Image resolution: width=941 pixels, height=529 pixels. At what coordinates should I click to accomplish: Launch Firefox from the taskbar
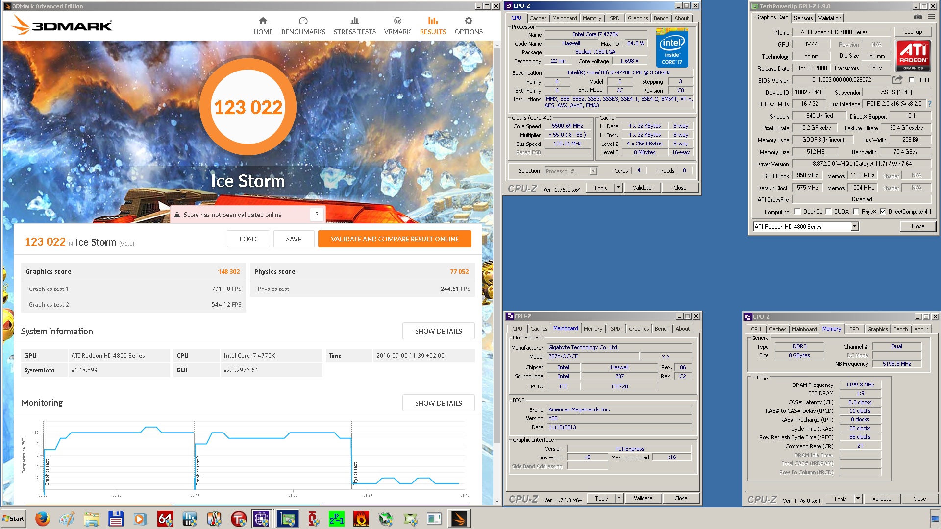(x=43, y=519)
